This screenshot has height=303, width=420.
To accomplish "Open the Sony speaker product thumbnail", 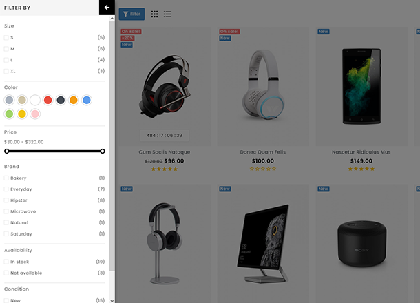I will [x=361, y=244].
